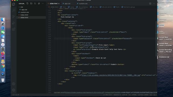The image size is (173, 97).
Task: Click the Submit button code line
Action: 98,64
